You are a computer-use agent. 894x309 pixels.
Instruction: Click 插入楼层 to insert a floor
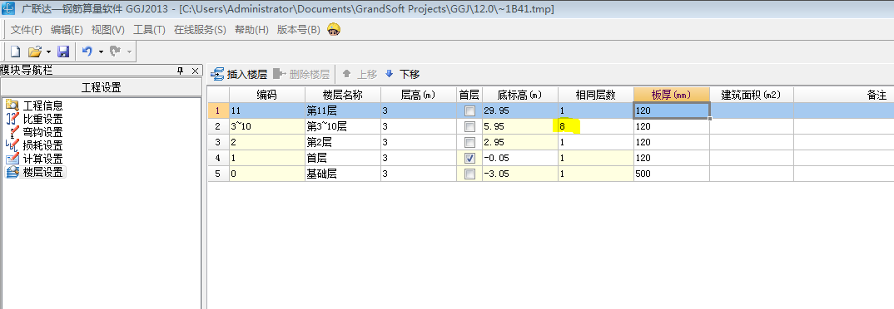pyautogui.click(x=239, y=74)
